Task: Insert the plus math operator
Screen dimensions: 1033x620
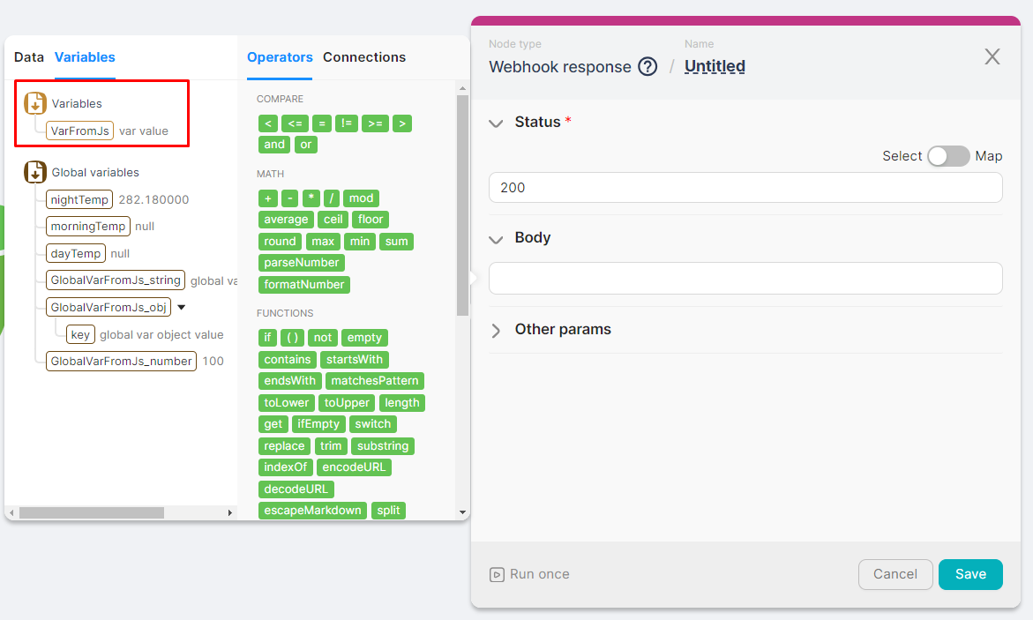Action: point(267,198)
